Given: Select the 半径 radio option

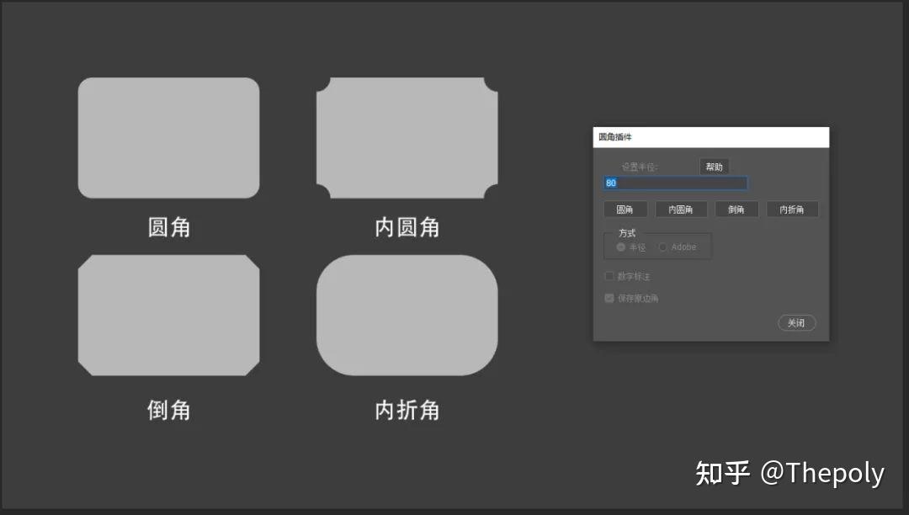Looking at the screenshot, I should 620,247.
